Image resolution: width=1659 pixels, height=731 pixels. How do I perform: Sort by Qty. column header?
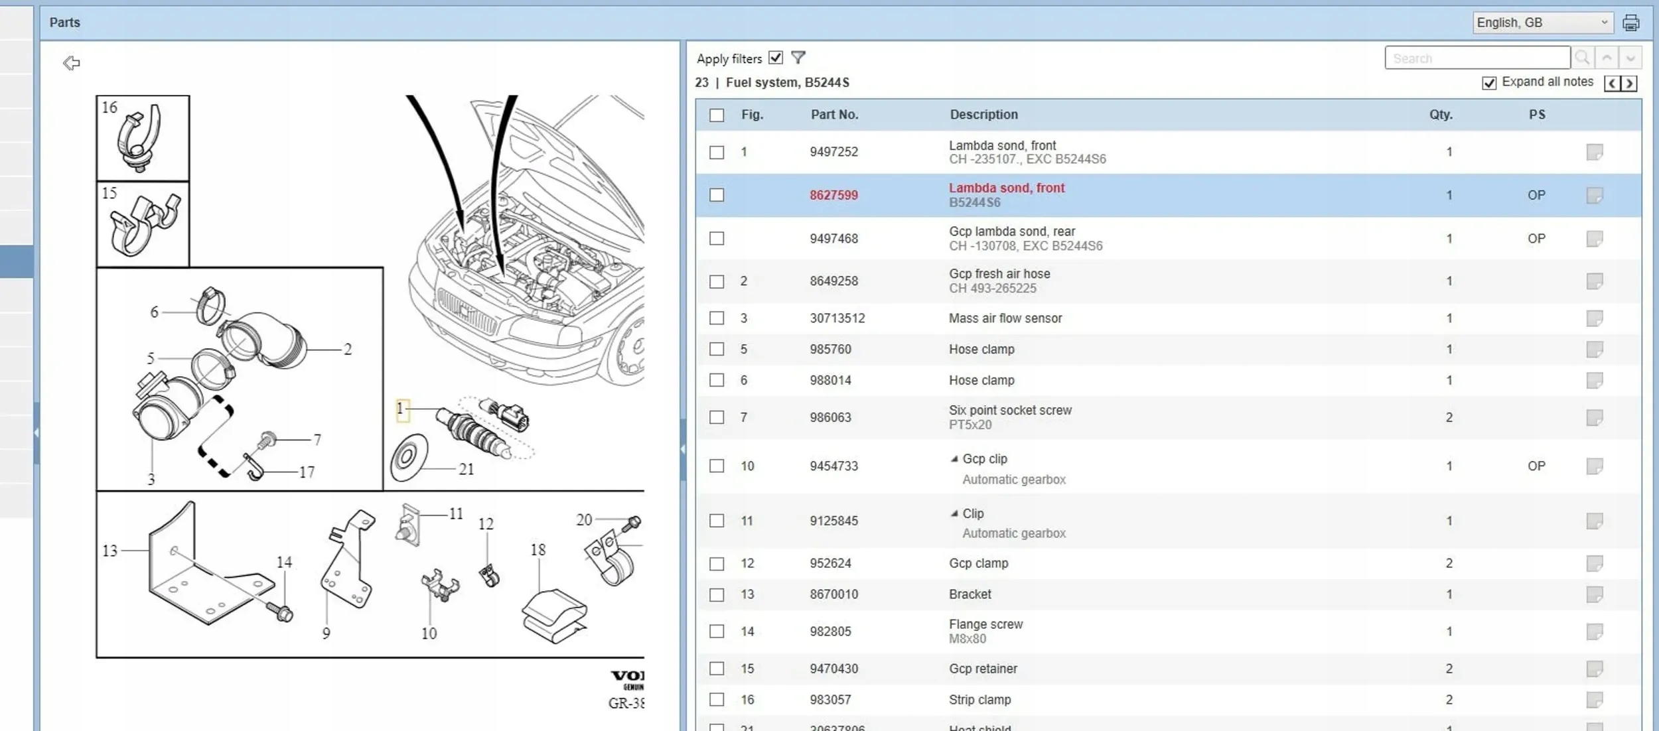[1441, 114]
